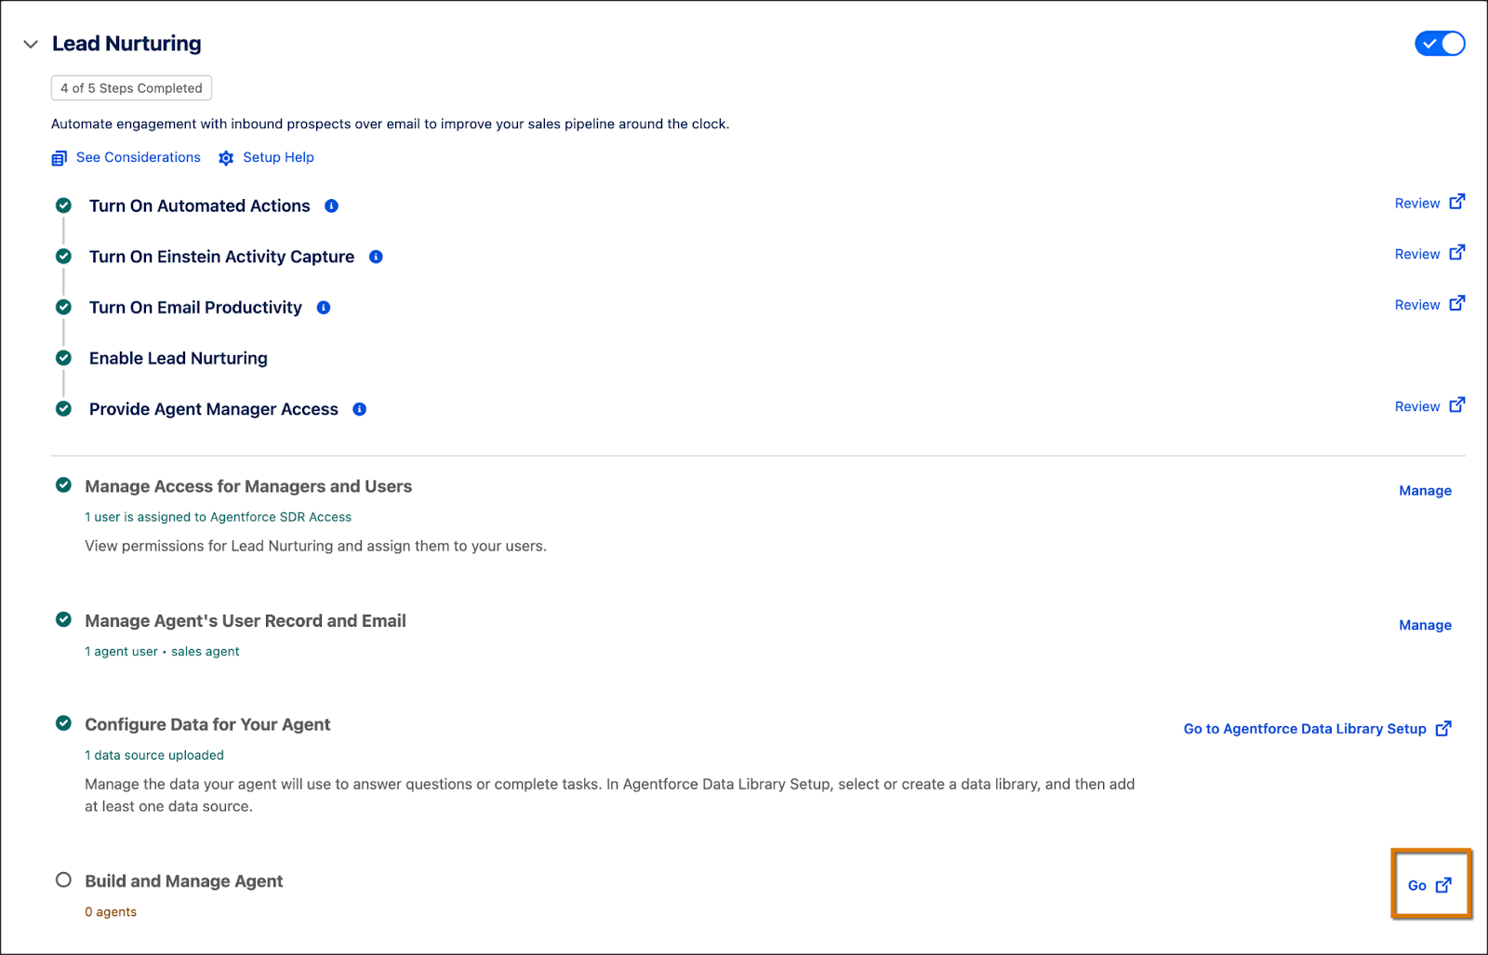The width and height of the screenshot is (1488, 955).
Task: Click external link icon by Agentforce Data Library Setup
Action: pyautogui.click(x=1444, y=728)
